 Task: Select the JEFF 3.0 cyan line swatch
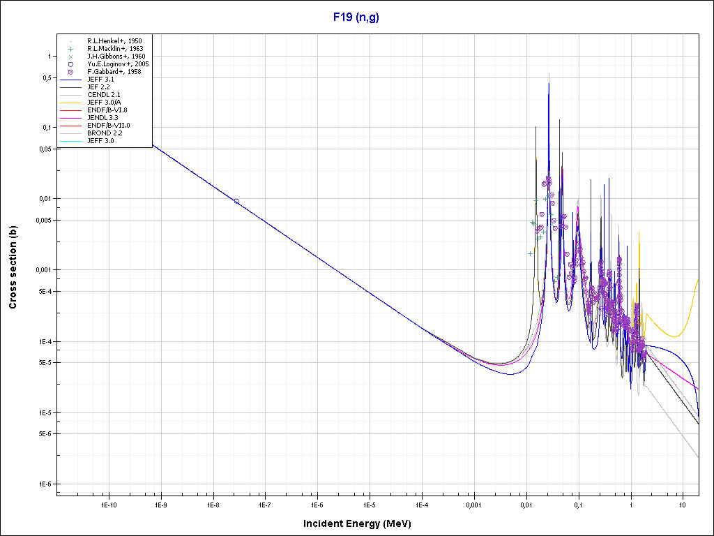(71, 141)
